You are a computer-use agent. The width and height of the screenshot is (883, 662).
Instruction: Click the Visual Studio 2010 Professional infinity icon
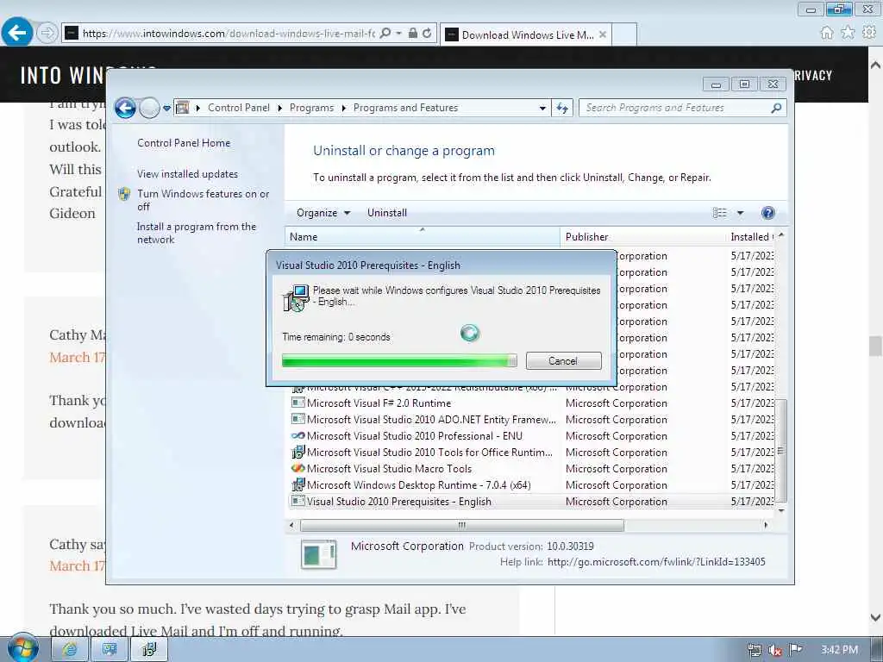[297, 435]
